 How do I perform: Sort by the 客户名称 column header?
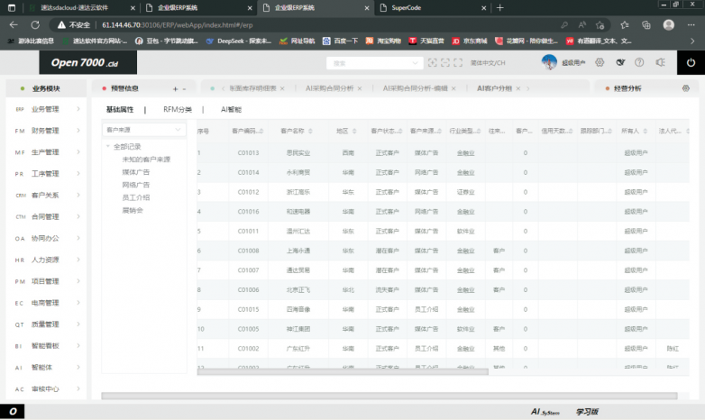click(293, 131)
